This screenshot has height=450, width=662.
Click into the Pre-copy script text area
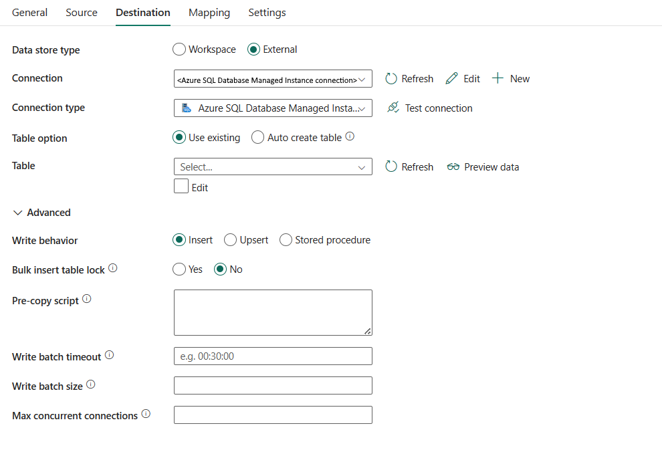[273, 312]
